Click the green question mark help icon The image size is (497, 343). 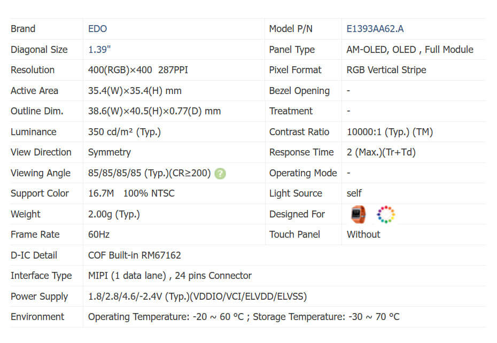pyautogui.click(x=220, y=173)
